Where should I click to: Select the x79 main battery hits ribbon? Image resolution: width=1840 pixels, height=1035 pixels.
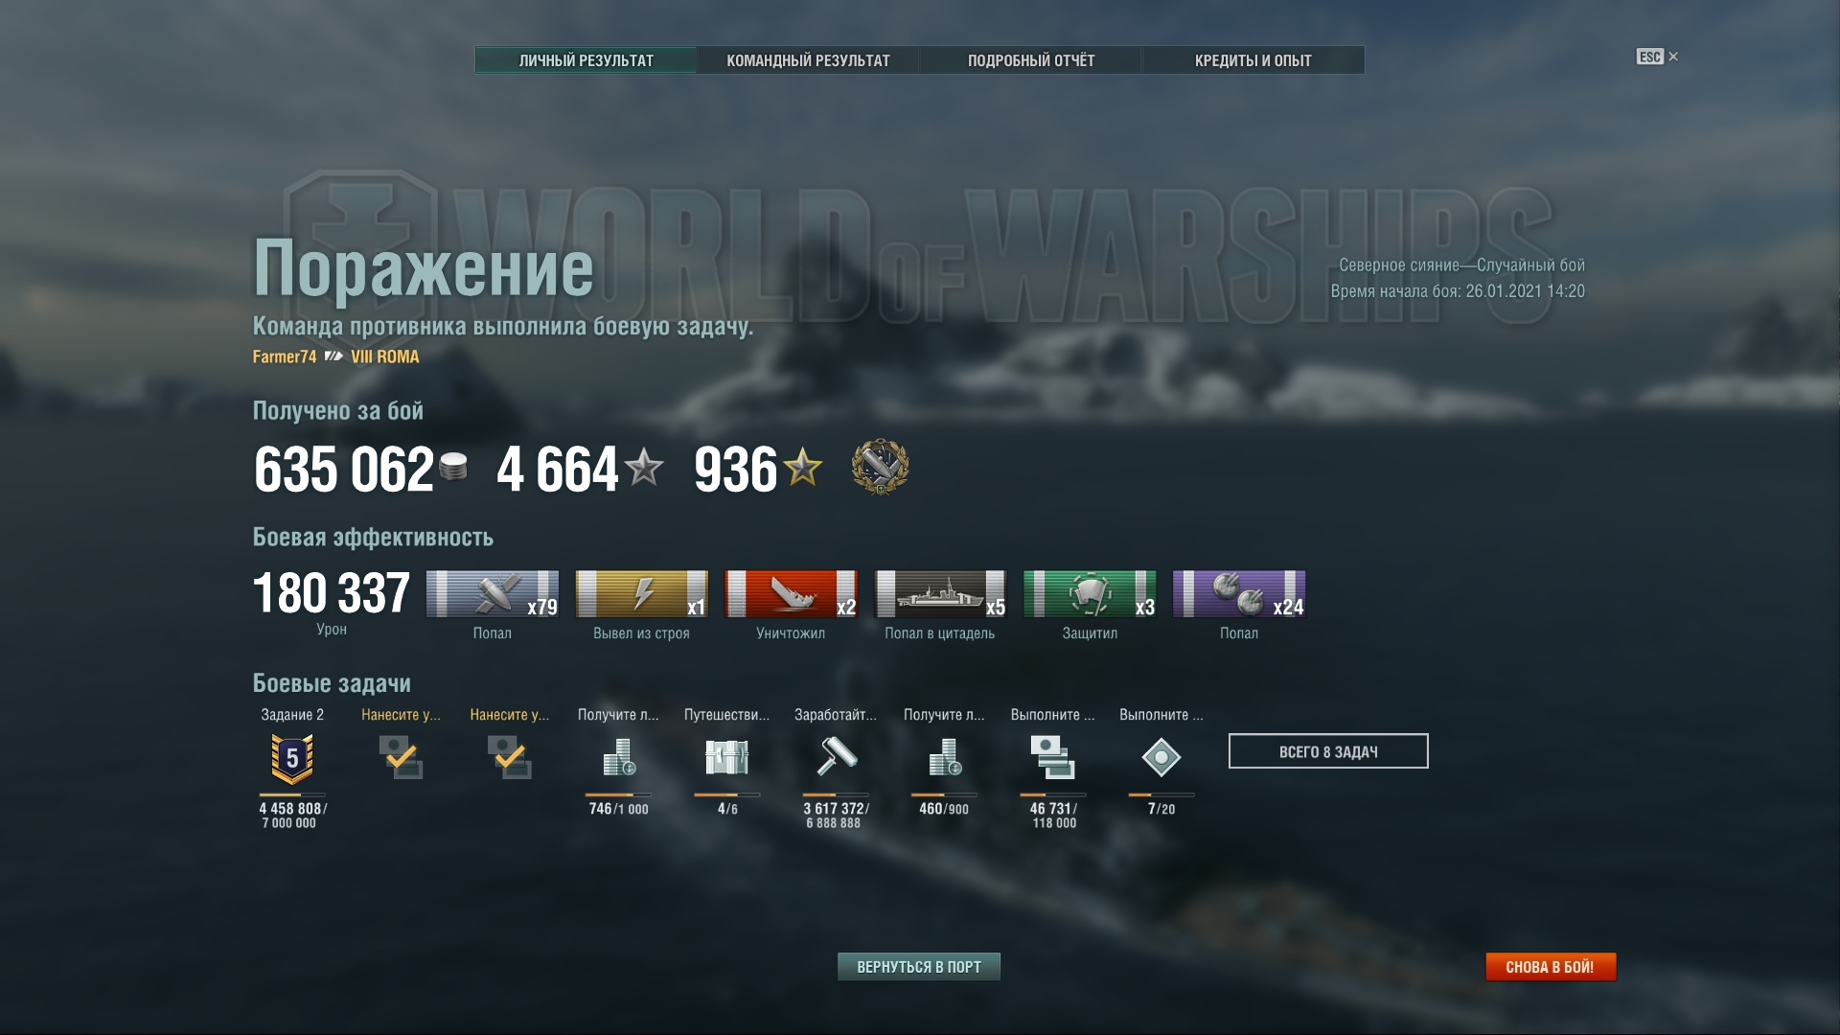tap(493, 594)
